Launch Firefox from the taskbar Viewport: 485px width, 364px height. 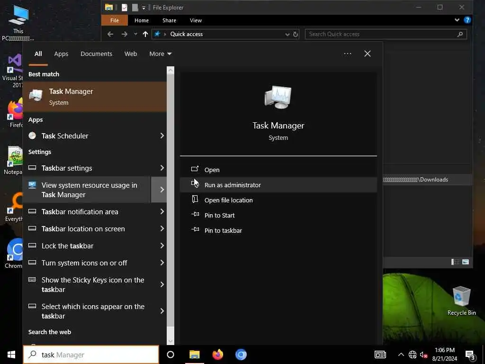click(x=218, y=355)
